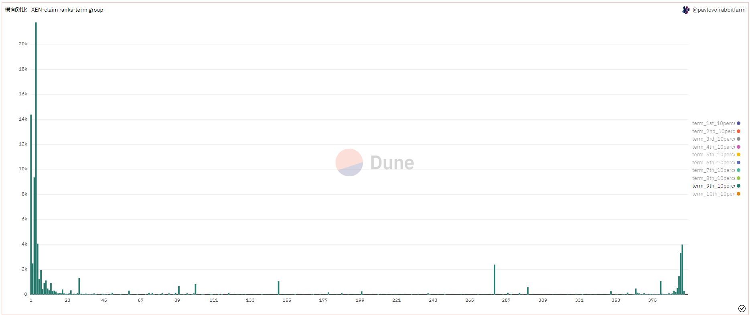Click x-axis label 23
This screenshot has width=750, height=315.
pos(67,300)
